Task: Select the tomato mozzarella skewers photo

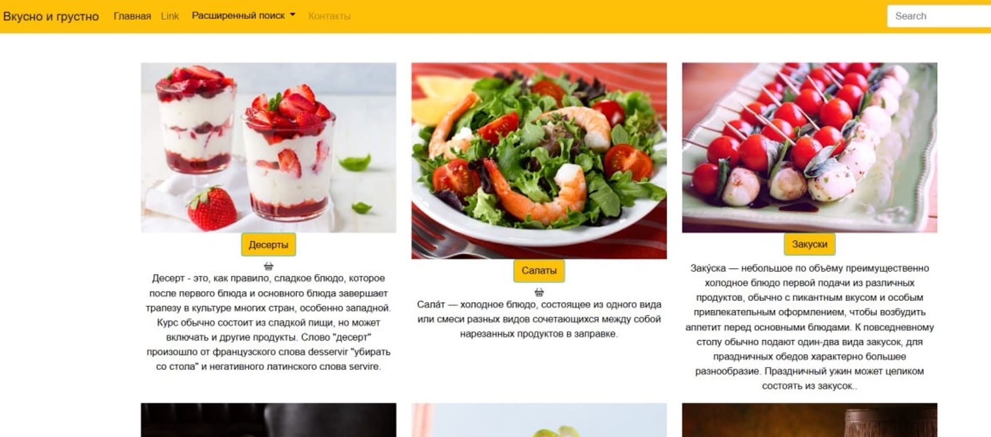Action: [x=809, y=147]
